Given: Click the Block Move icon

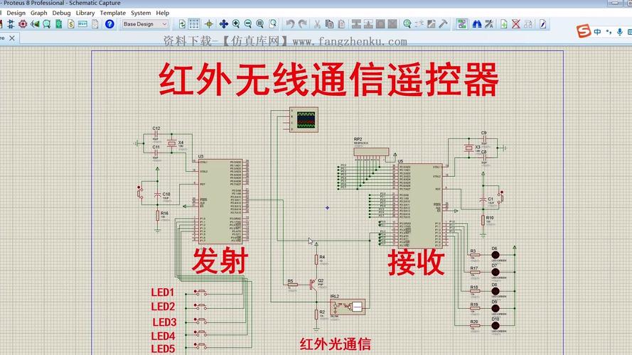Looking at the screenshot, I should tap(368, 24).
